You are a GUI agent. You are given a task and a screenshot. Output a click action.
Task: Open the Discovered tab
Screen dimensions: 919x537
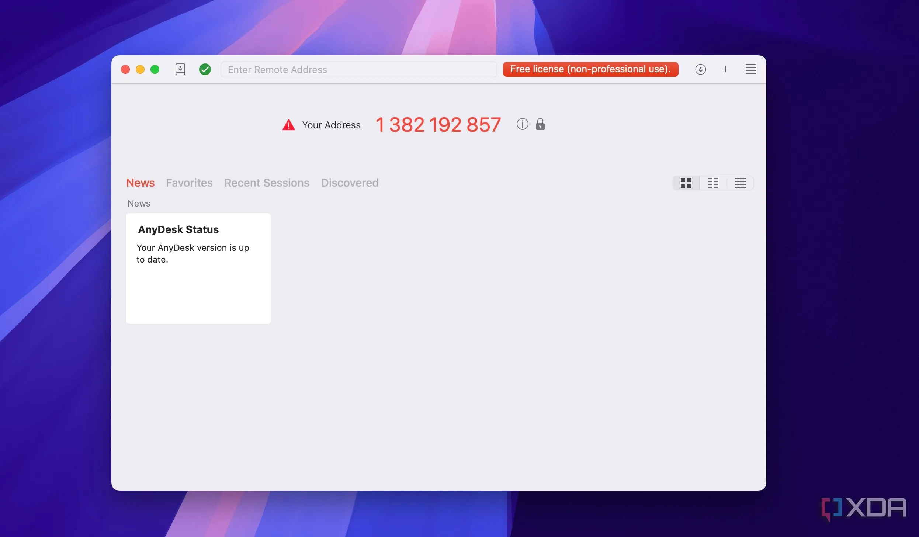point(350,183)
